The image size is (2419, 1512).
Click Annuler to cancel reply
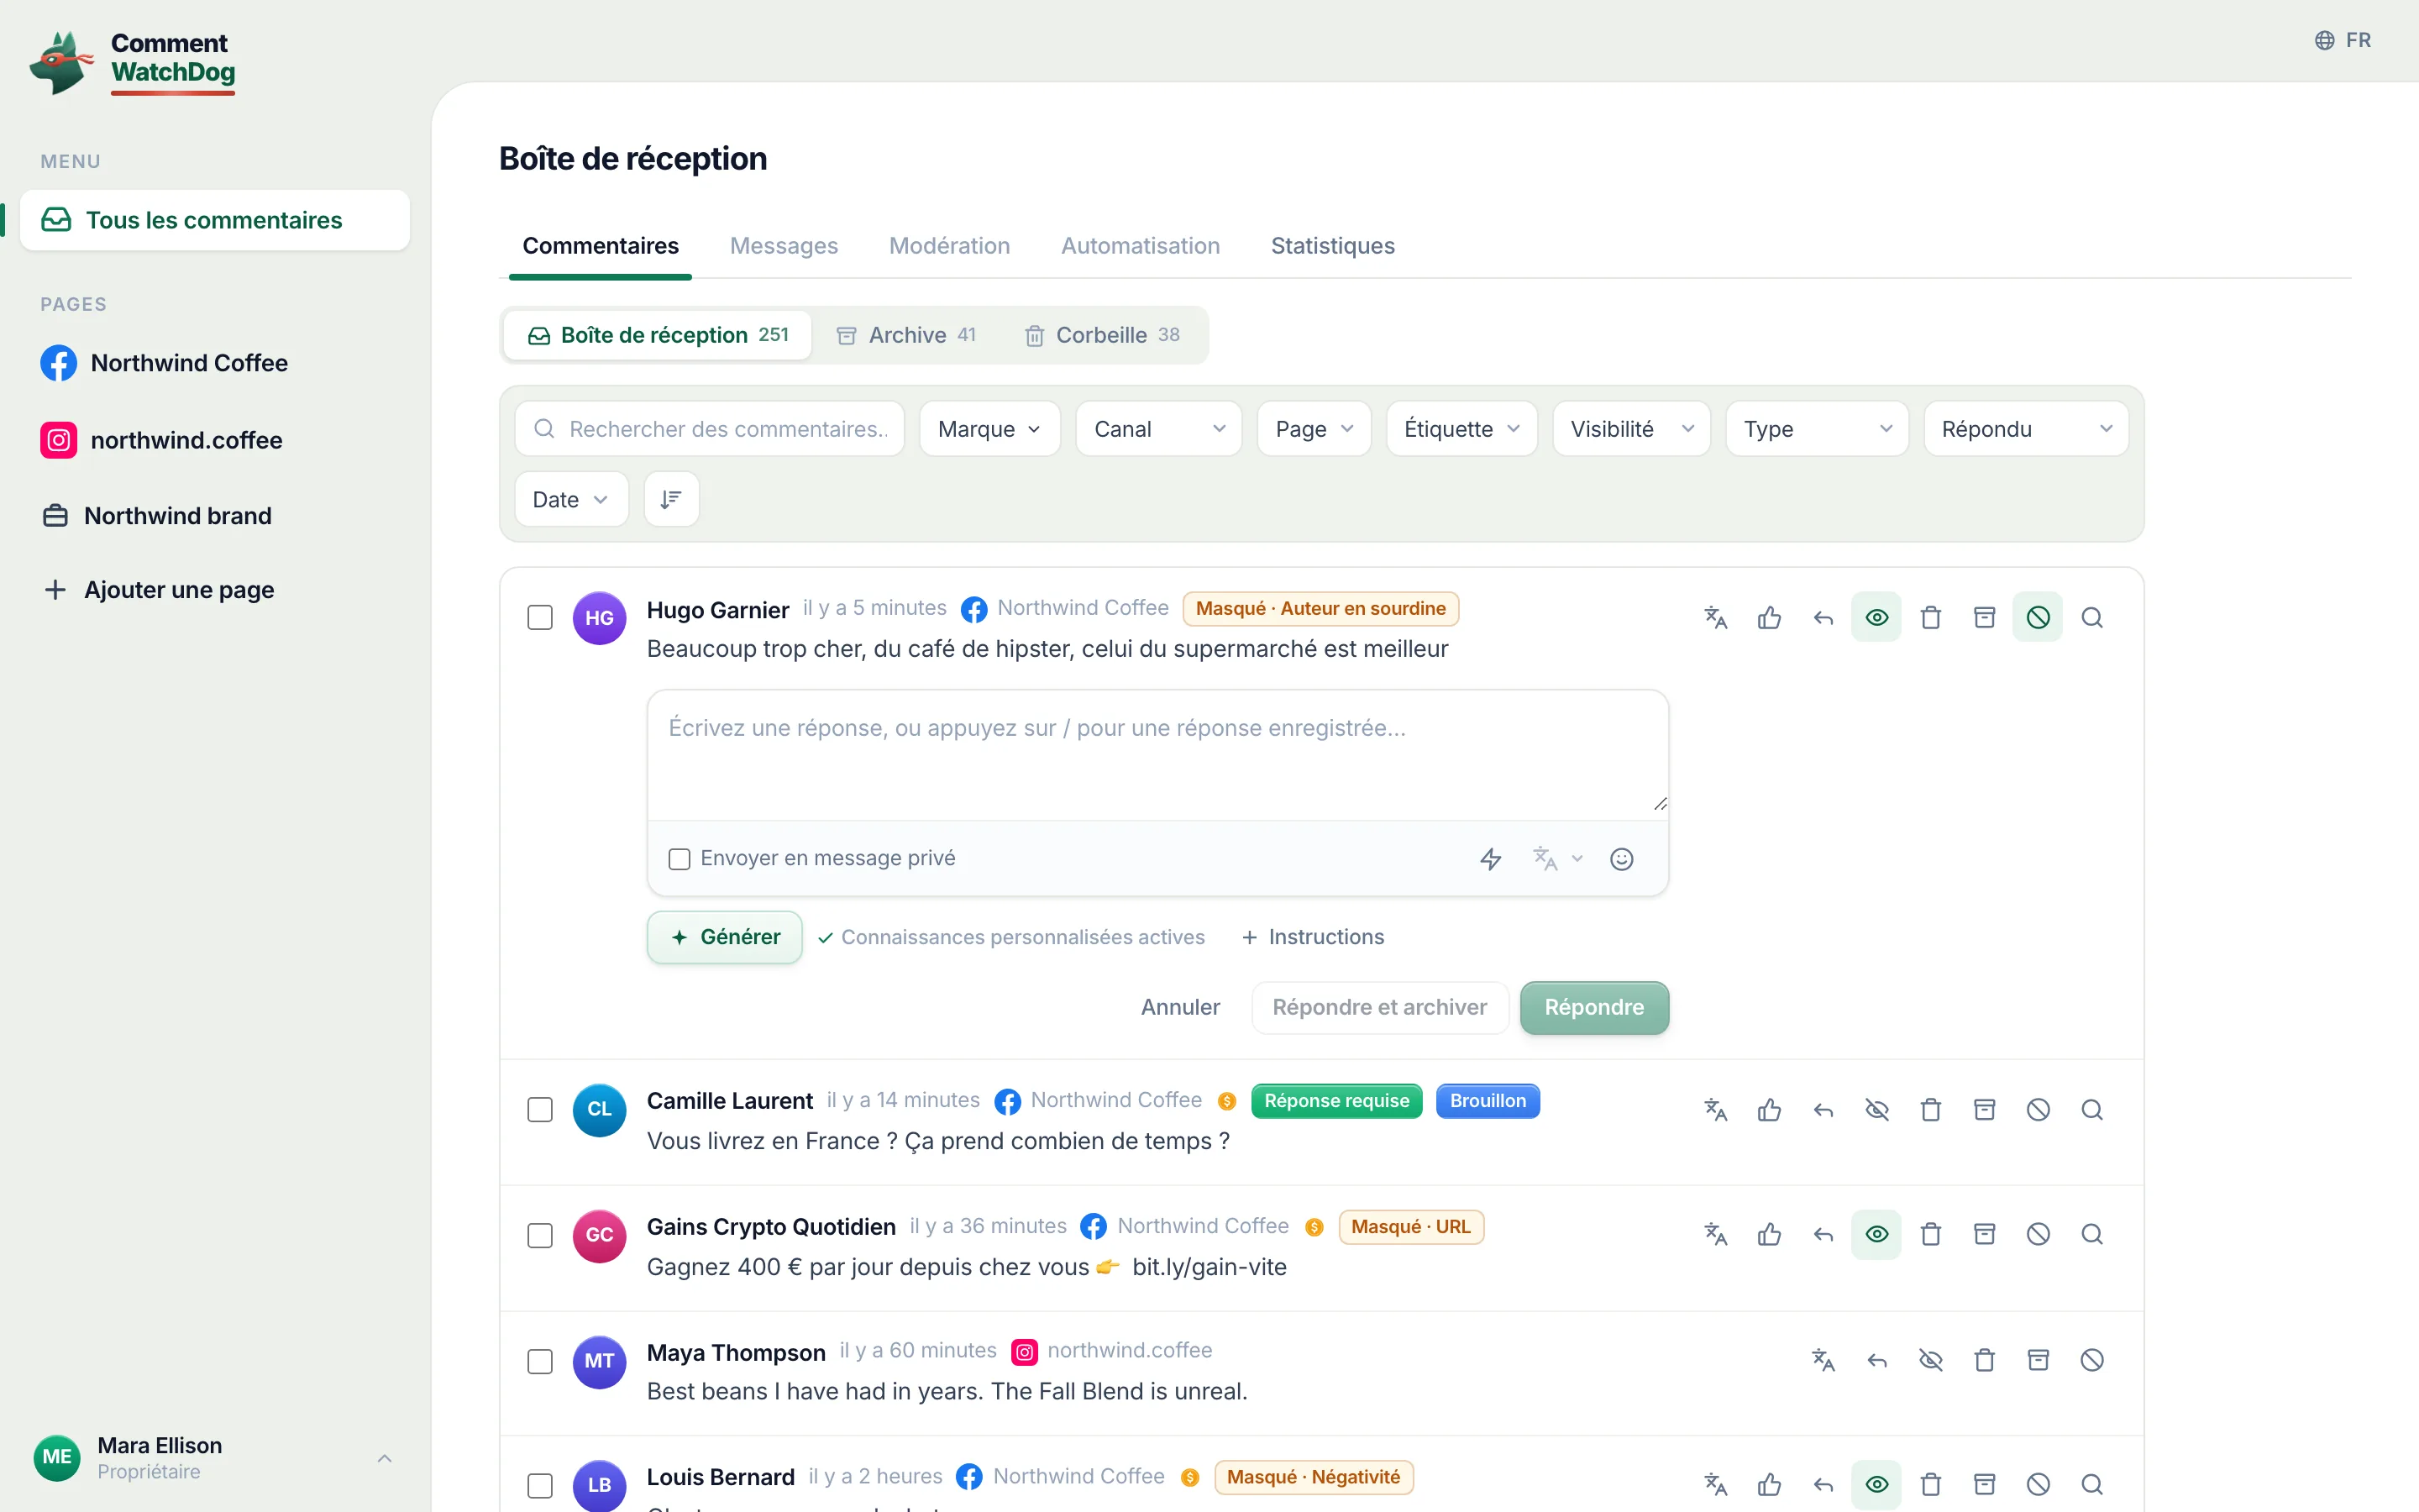point(1180,1007)
